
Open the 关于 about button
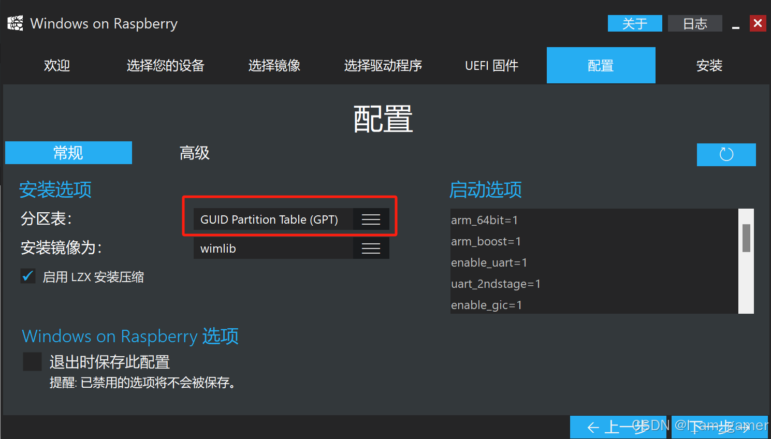click(x=635, y=23)
